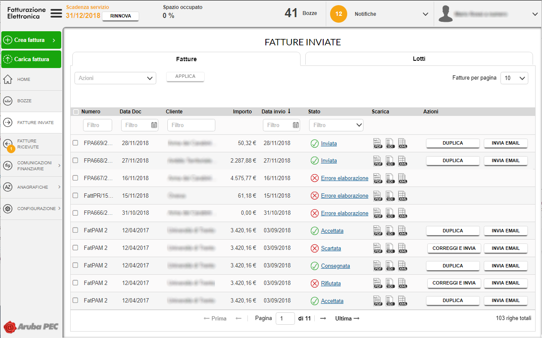
Task: Select checkbox for invoice FPA669 row
Action: pos(75,143)
